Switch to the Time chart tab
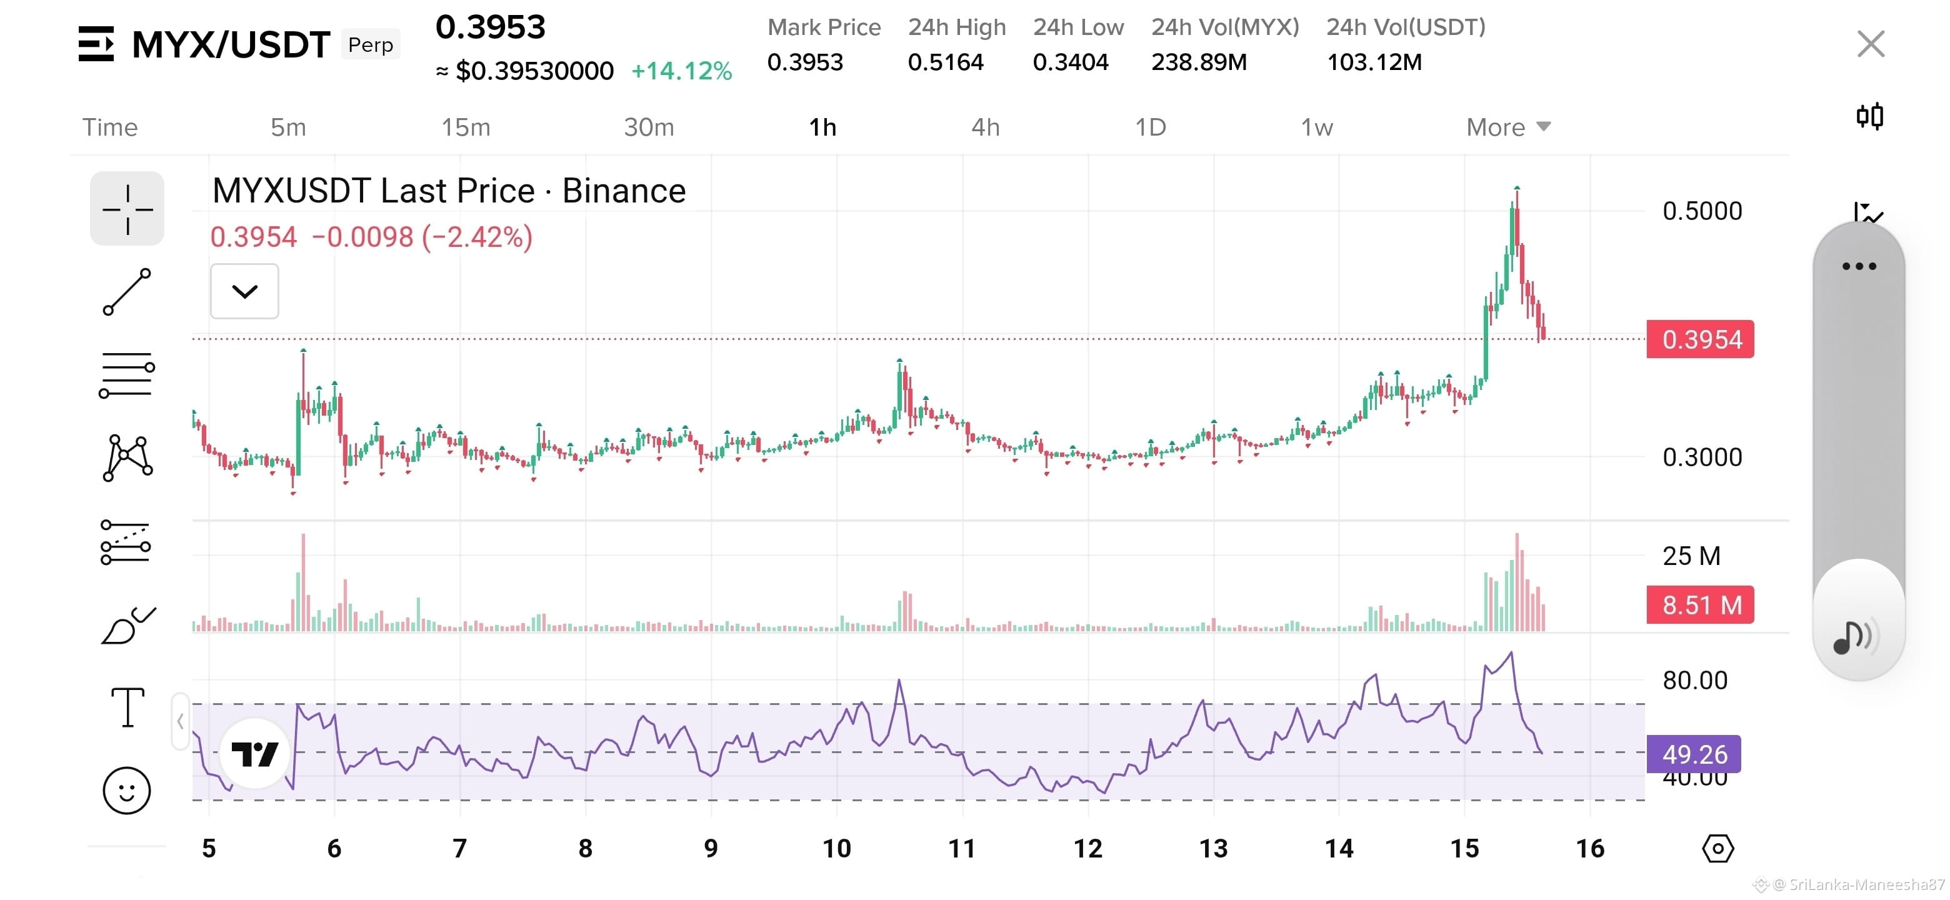 [x=110, y=127]
